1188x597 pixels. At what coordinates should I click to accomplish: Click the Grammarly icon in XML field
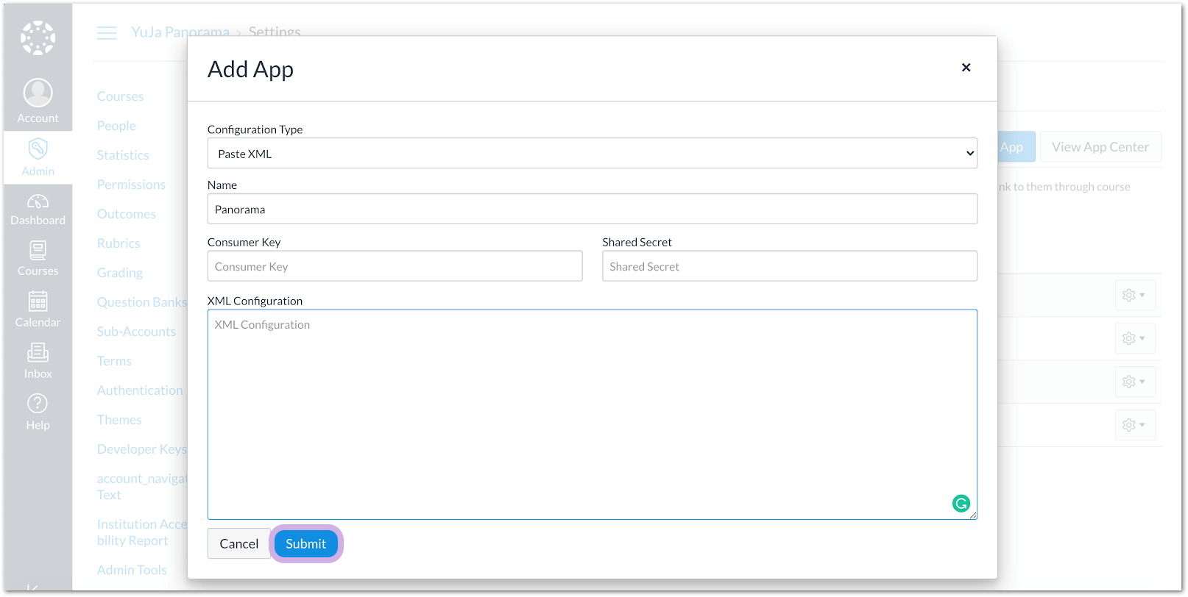tap(961, 504)
